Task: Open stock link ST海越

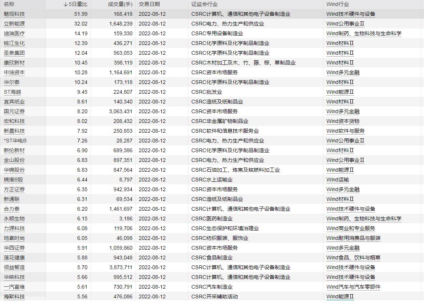Action: [x=12, y=92]
